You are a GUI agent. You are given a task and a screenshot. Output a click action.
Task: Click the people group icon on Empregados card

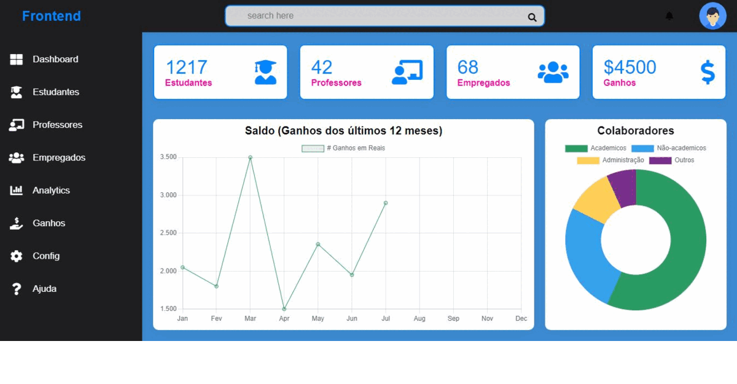(x=555, y=71)
